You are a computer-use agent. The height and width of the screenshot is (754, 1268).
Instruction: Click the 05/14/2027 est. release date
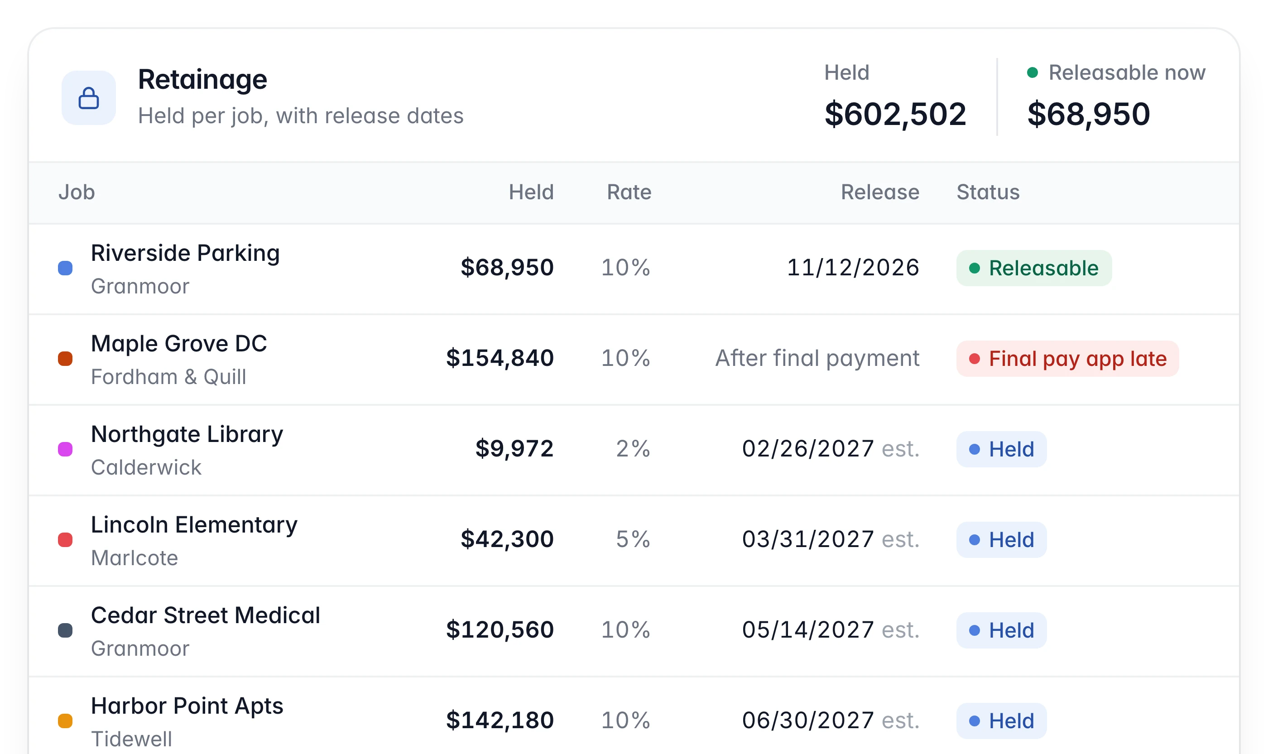tap(831, 629)
